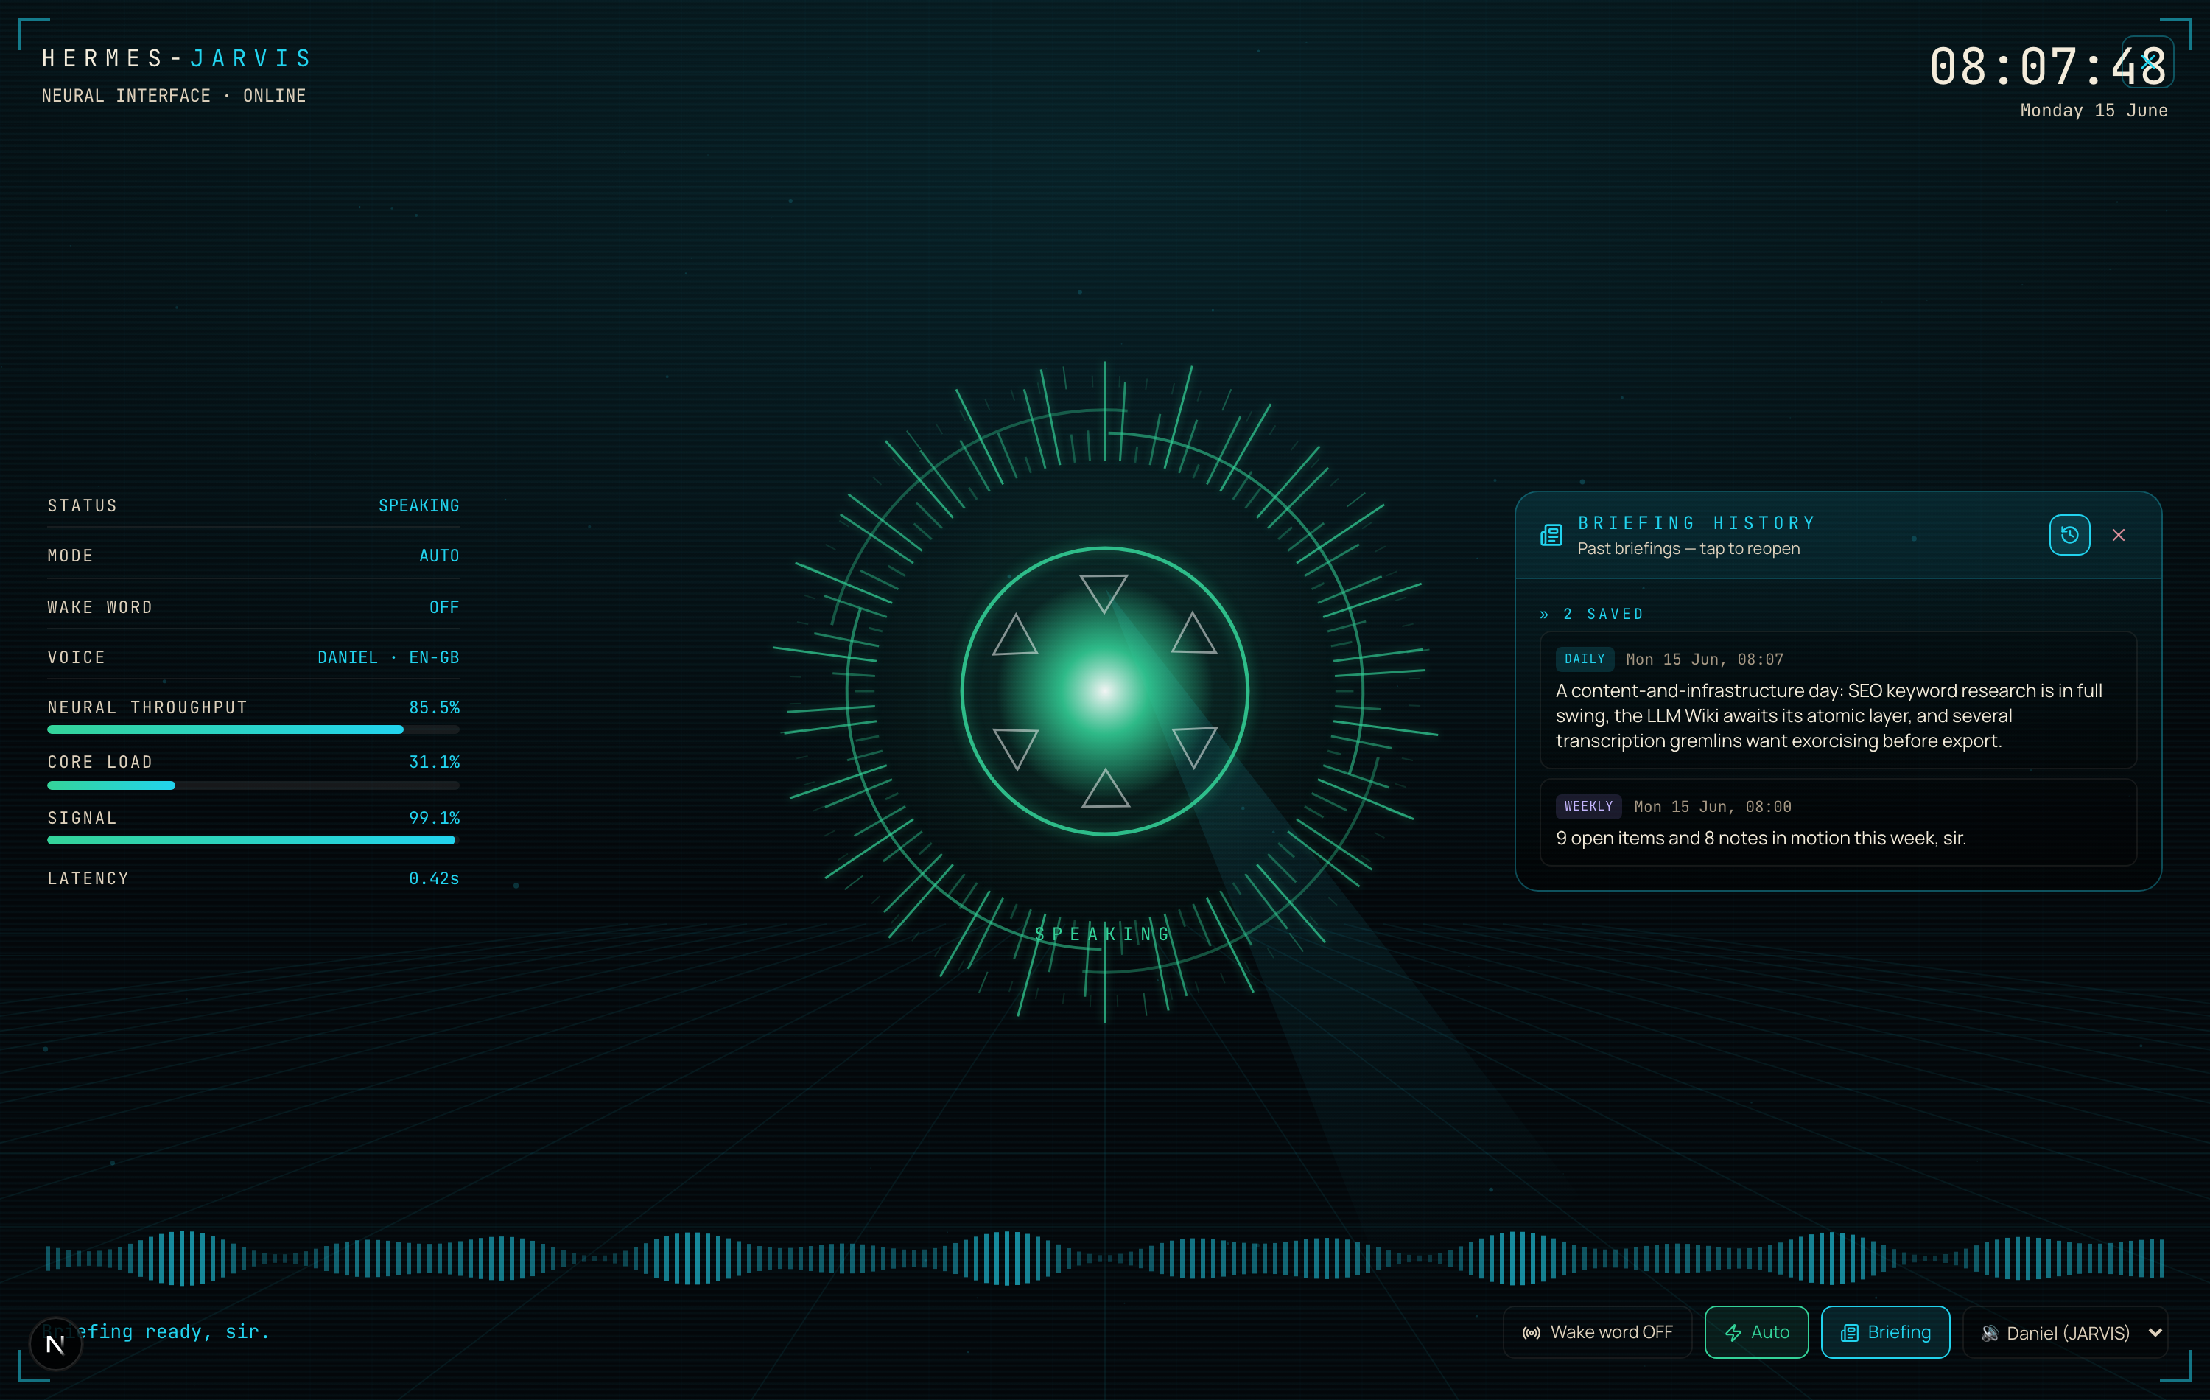Click the Signal progress bar

click(253, 840)
